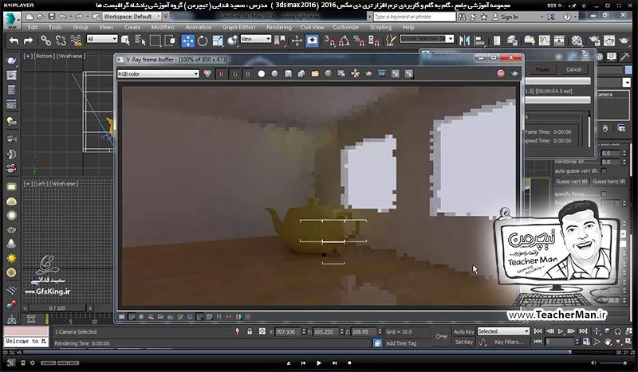This screenshot has height=372, width=638.
Task: Toggle the Percent Snap icon
Action: pyautogui.click(x=358, y=41)
